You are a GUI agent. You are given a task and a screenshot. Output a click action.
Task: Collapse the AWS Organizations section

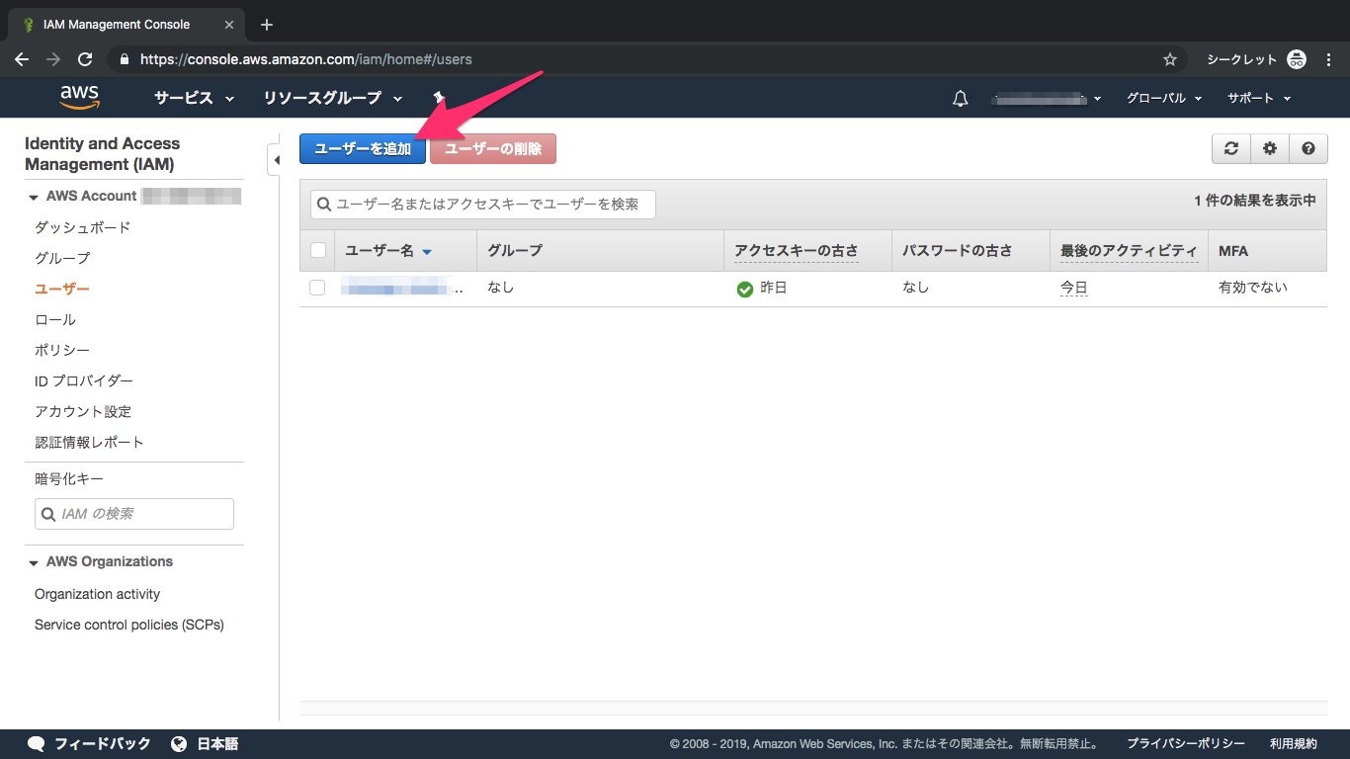click(34, 562)
